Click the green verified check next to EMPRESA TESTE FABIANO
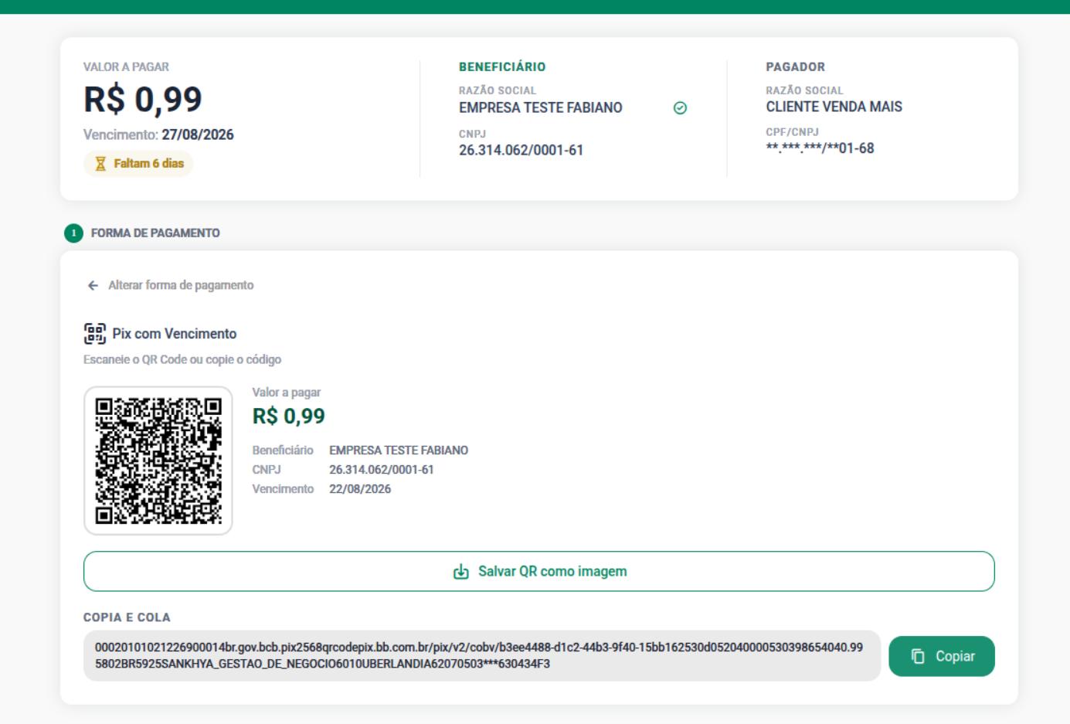 pyautogui.click(x=680, y=108)
